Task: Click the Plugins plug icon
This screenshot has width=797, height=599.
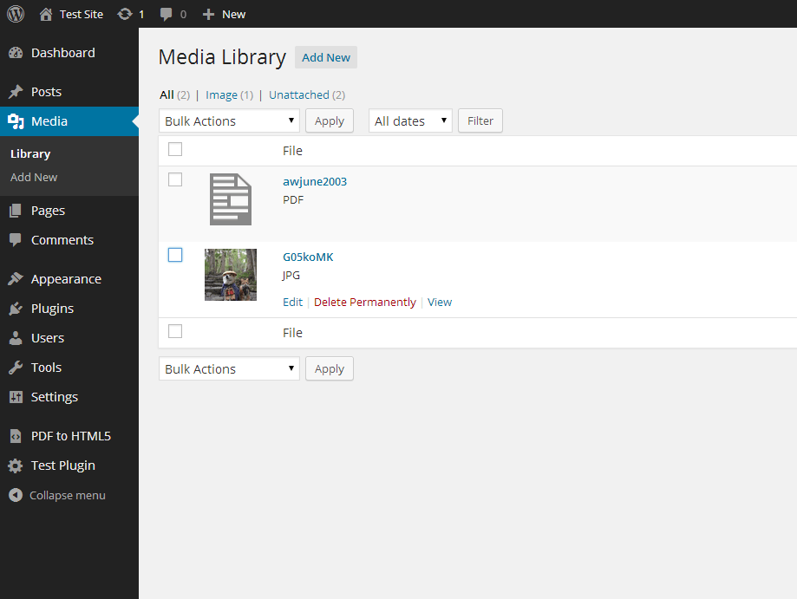Action: point(16,309)
